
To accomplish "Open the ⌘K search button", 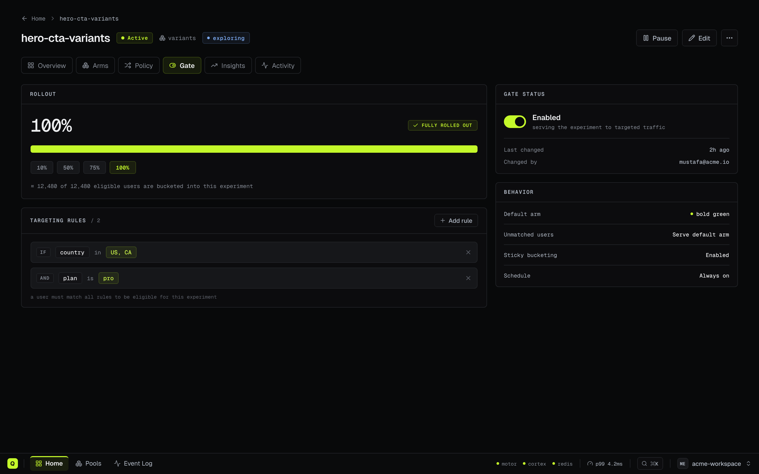I will pos(650,463).
